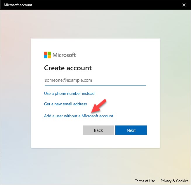Viewport: 191px width, 185px height.
Task: View Privacy & Cookies page
Action: pos(174,181)
